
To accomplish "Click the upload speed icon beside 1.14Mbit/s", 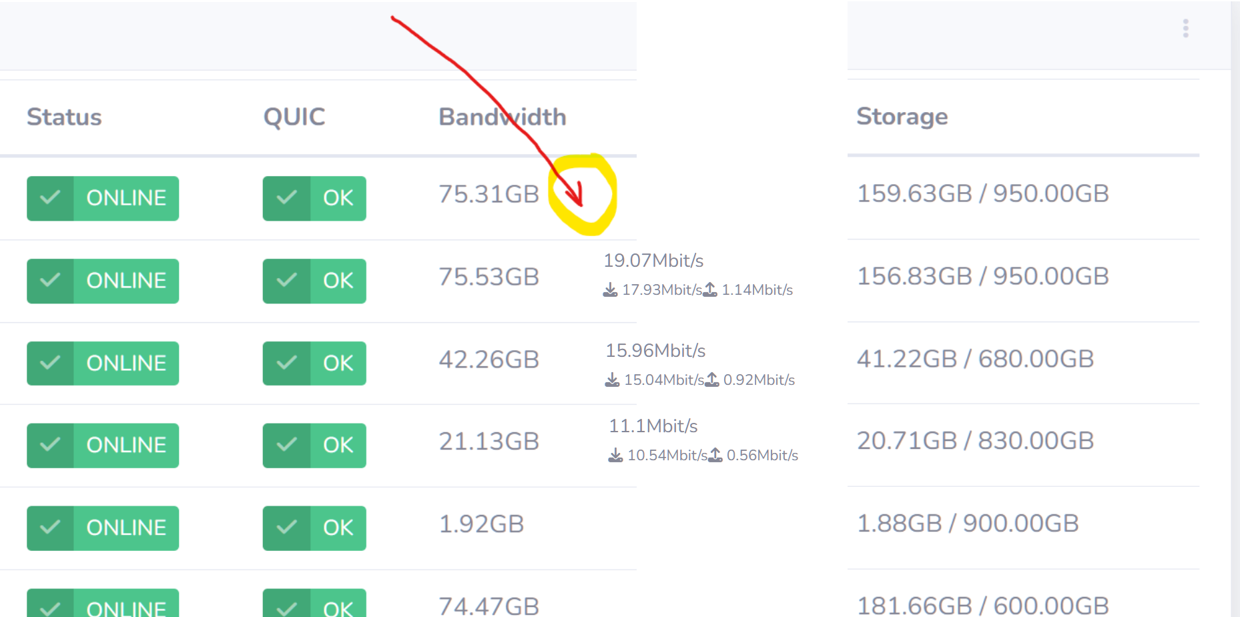I will (711, 289).
